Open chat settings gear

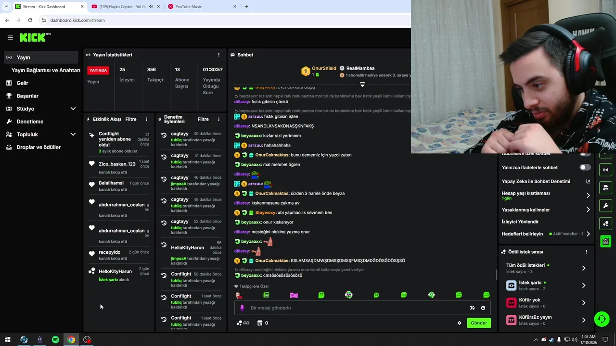[459, 323]
